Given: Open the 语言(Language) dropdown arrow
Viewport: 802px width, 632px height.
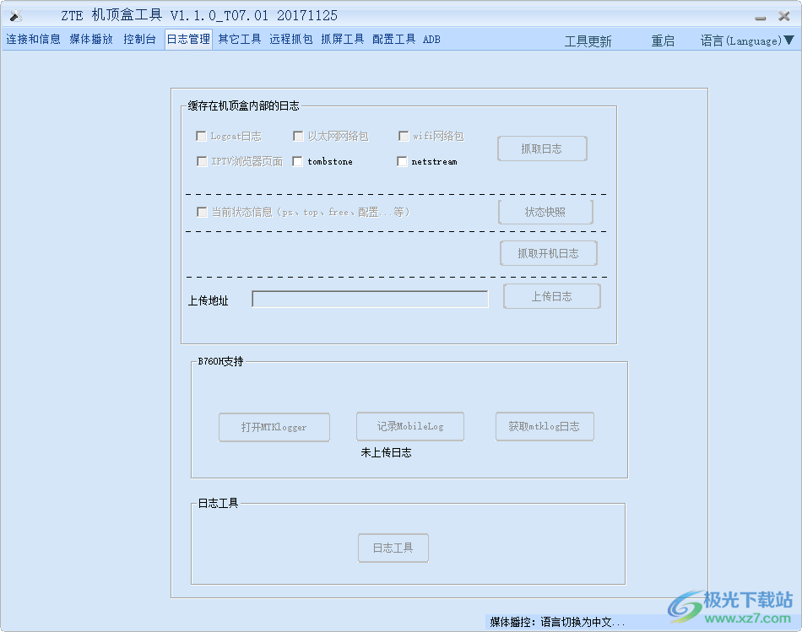Looking at the screenshot, I should [x=788, y=40].
